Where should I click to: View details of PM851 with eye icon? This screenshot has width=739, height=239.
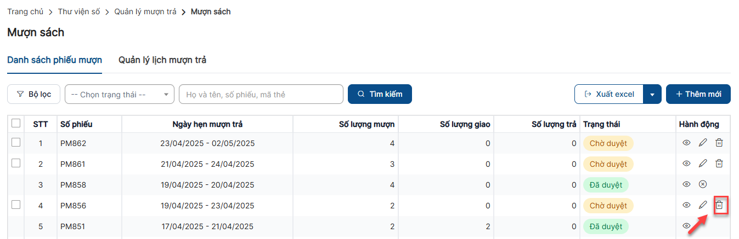[686, 226]
